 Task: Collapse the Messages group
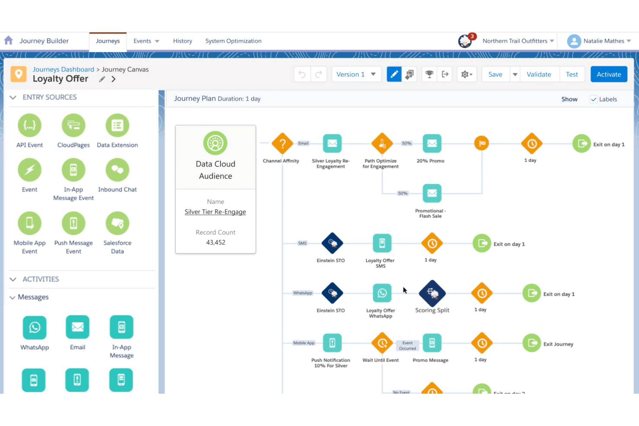point(12,297)
